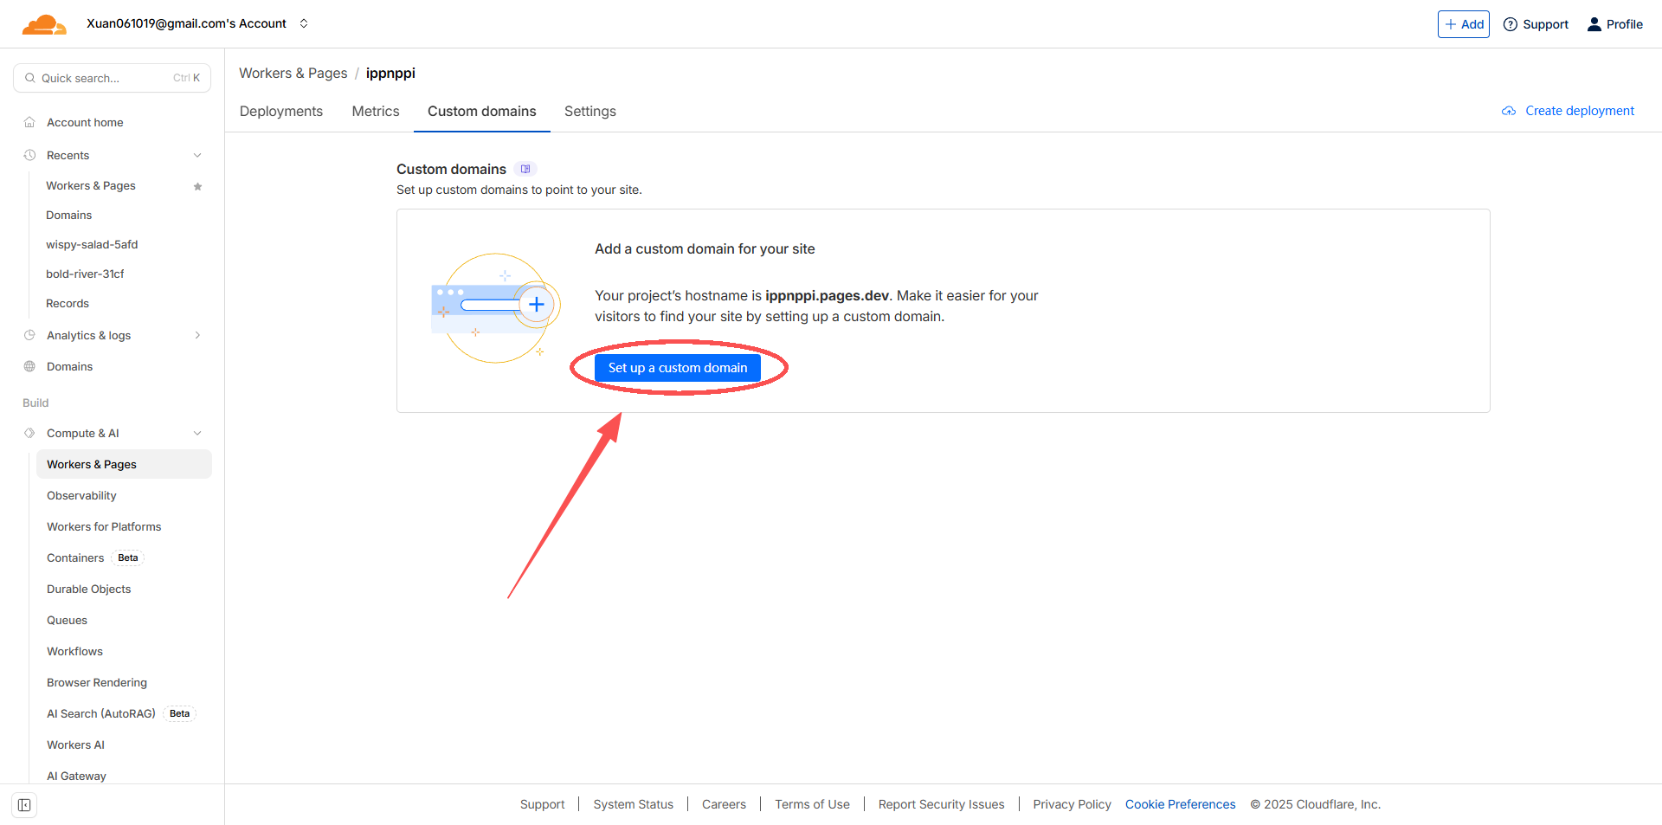Click the custom domain illustration
This screenshot has height=825, width=1662.
click(496, 308)
